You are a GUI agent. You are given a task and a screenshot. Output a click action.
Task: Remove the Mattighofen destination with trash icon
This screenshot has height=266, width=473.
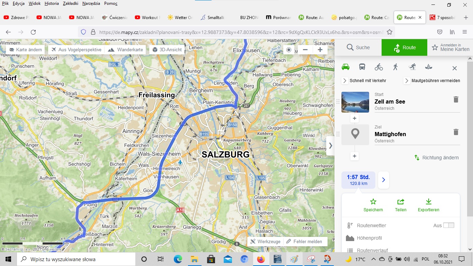pos(456,132)
